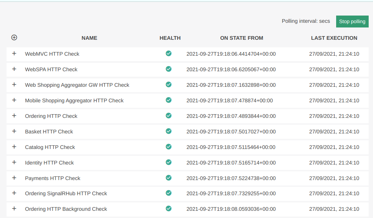Expand Mobile Shopping Aggregator HTTP Check row

(14, 100)
